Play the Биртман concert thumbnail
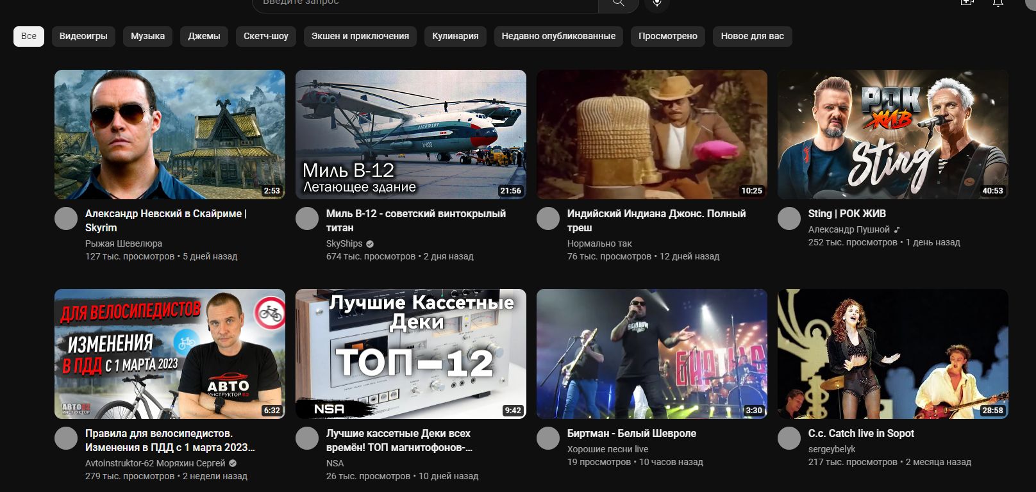This screenshot has height=492, width=1036. (x=652, y=354)
